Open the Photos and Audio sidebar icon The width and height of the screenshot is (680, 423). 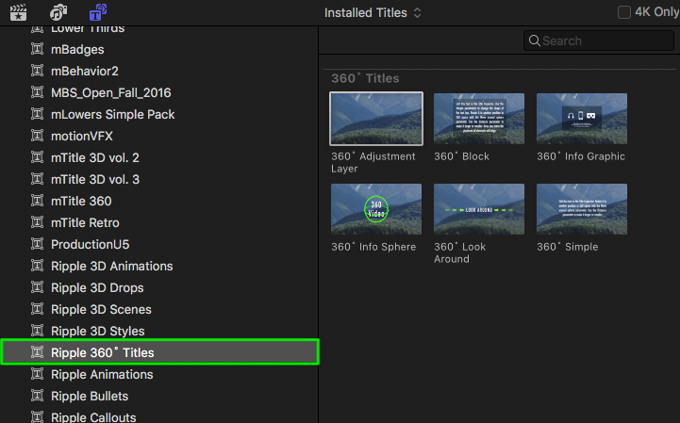(x=58, y=12)
